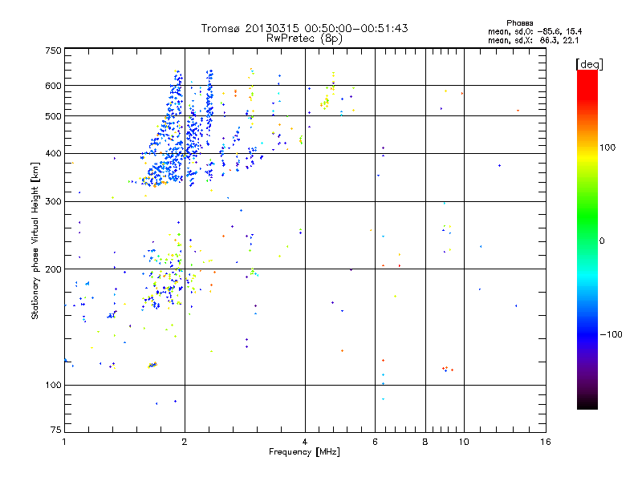Click the '2' frequency axis label

pyautogui.click(x=185, y=442)
